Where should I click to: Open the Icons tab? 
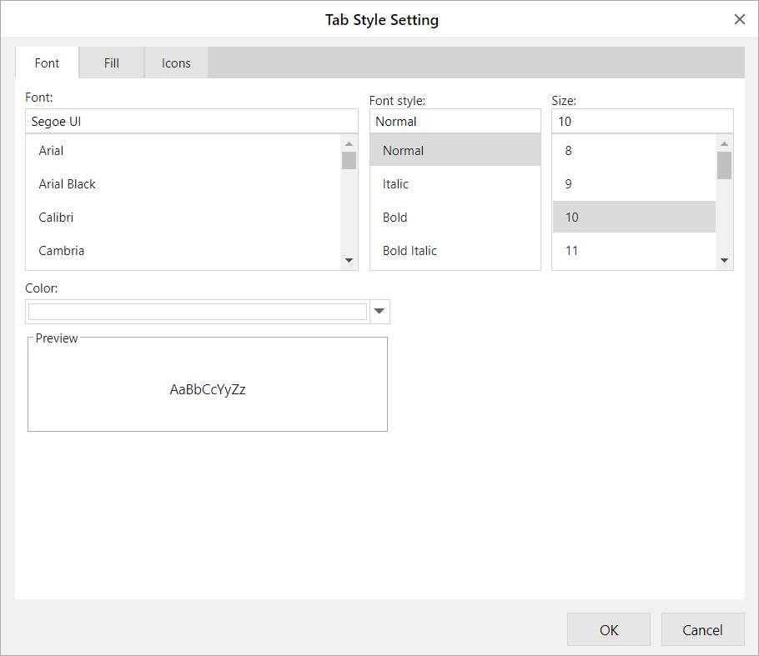pyautogui.click(x=176, y=63)
